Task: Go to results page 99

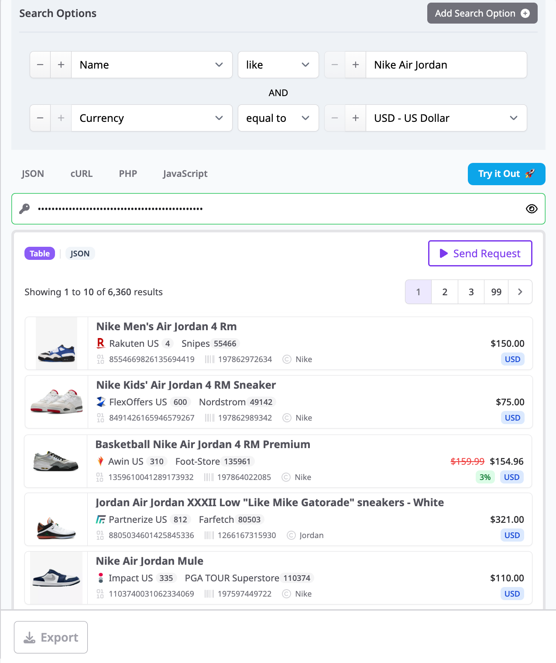Action: click(496, 292)
